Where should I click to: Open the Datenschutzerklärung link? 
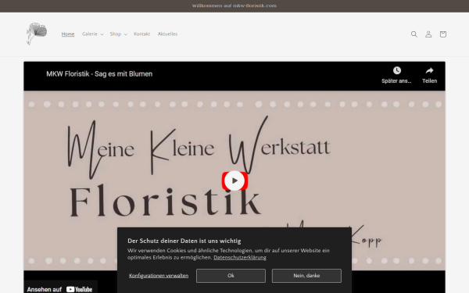[240, 257]
